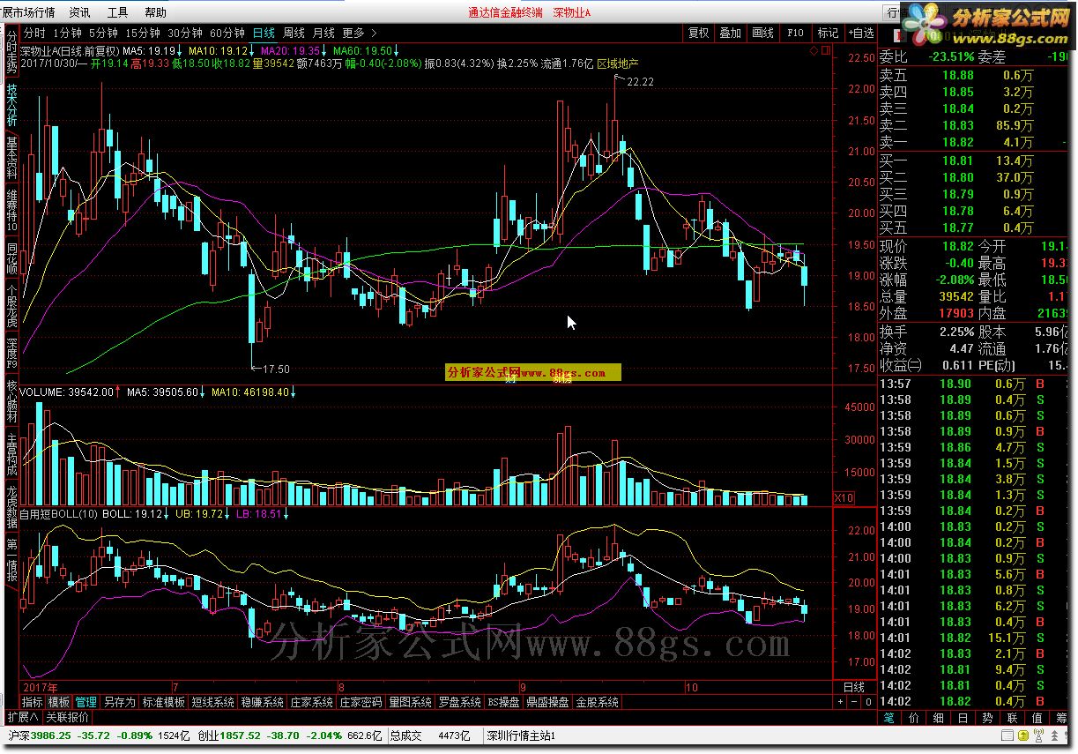Open the 技术分析 sidebar tab
1078x754 pixels.
pos(11,105)
